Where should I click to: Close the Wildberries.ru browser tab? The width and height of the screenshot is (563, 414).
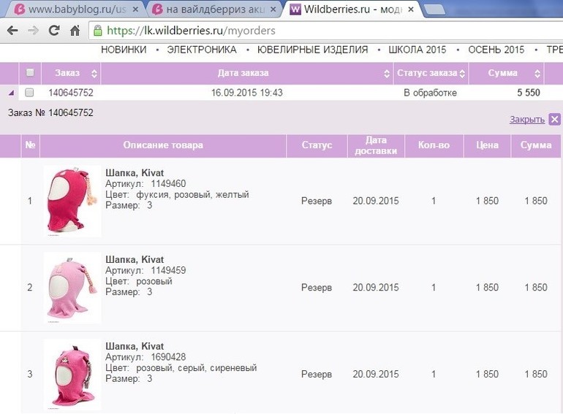410,9
